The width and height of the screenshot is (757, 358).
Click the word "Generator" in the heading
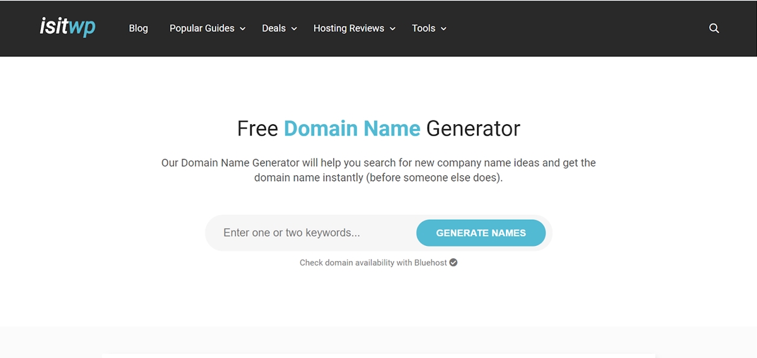[473, 129]
